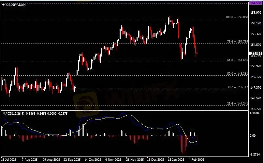
Task: Click the 18 Dec 2025 date label
Action: [155, 159]
